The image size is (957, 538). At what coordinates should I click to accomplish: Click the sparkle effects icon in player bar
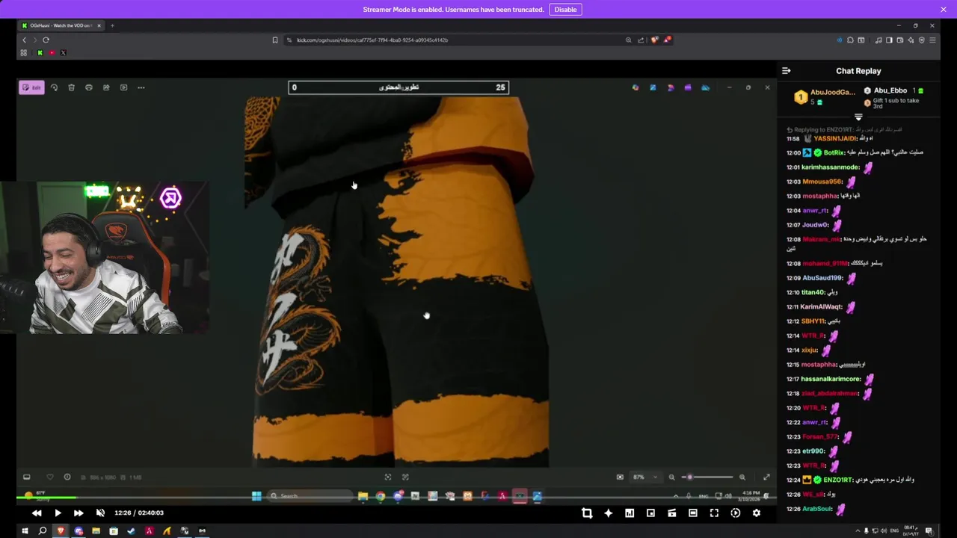point(608,513)
